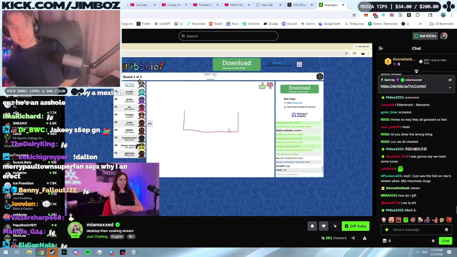457x257 pixels.
Task: Open the emoji picker in chat input
Action: pos(446,230)
